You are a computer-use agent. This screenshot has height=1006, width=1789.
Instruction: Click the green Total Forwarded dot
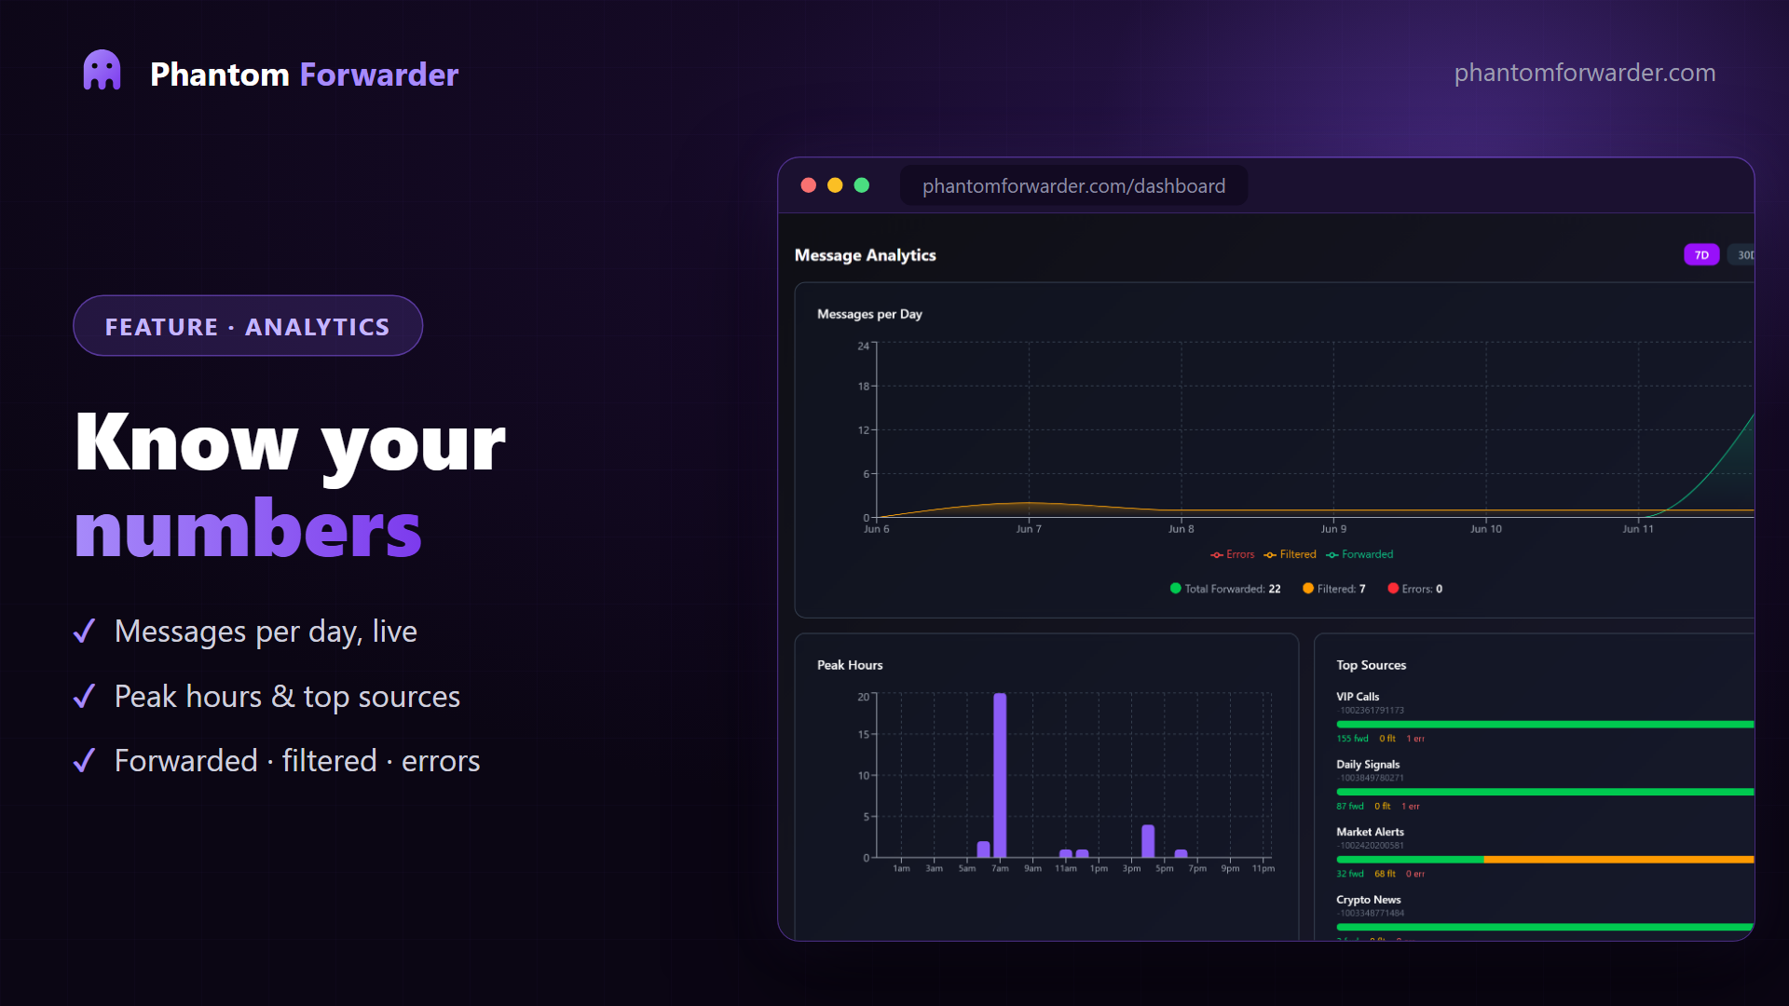tap(1175, 588)
